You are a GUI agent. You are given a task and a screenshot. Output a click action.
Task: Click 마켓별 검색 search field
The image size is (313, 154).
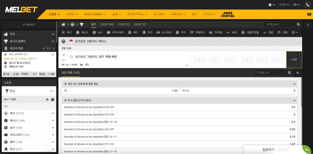(271, 73)
